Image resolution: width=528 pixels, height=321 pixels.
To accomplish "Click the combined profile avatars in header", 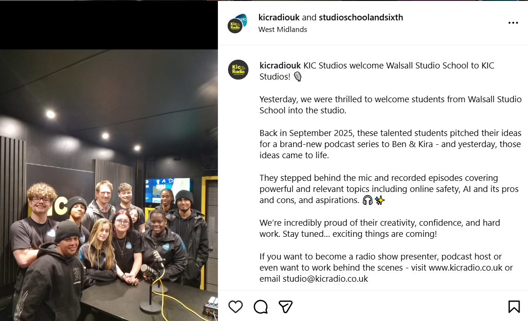I will (237, 23).
